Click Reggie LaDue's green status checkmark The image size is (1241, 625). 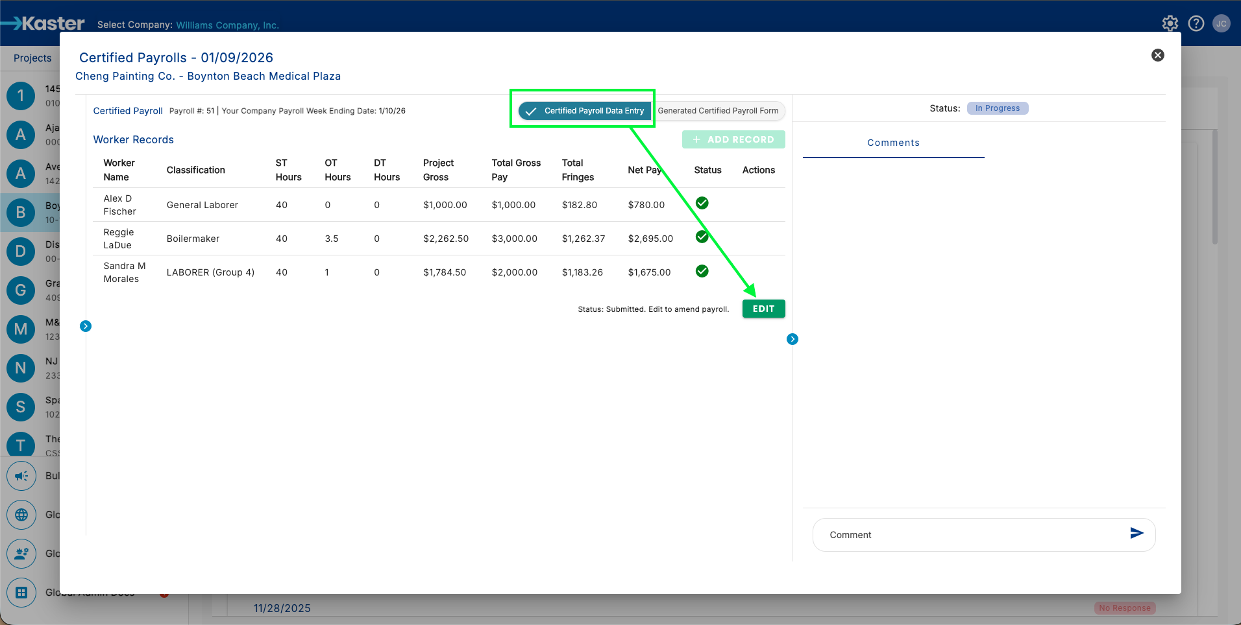702,237
